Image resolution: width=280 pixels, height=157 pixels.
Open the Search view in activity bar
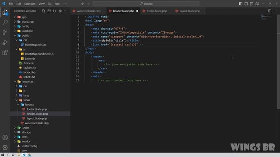tap(5, 22)
